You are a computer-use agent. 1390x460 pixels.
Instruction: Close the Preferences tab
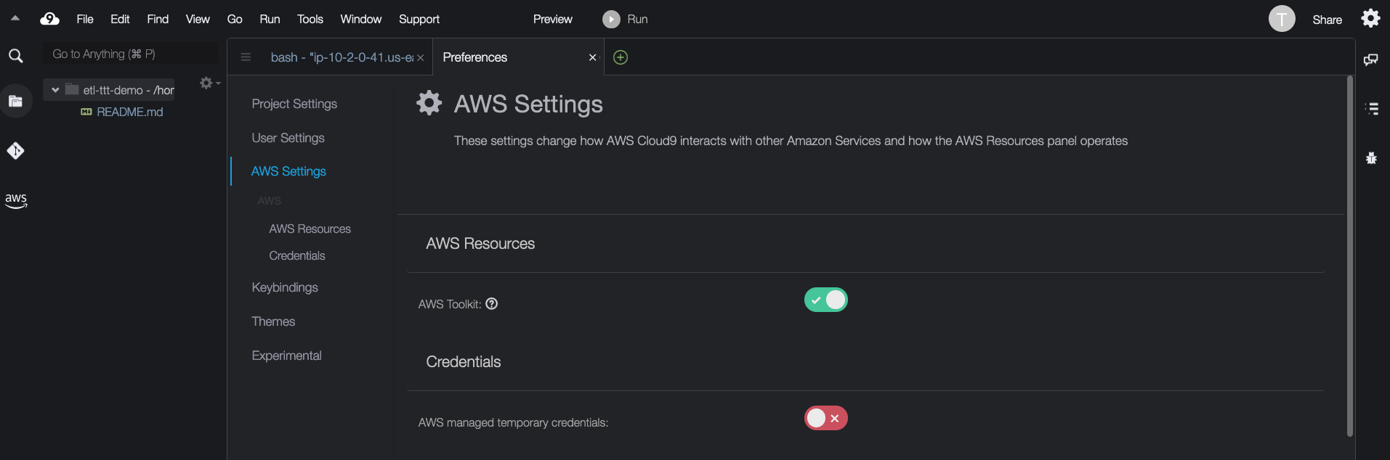[592, 57]
